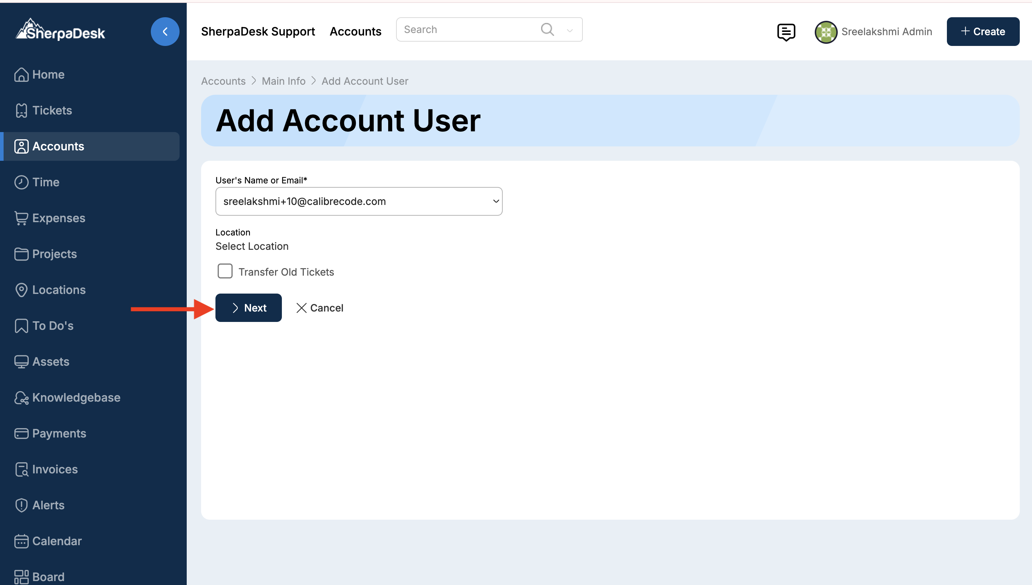
Task: Enable the Transfer Old Tickets checkbox
Action: pos(225,271)
